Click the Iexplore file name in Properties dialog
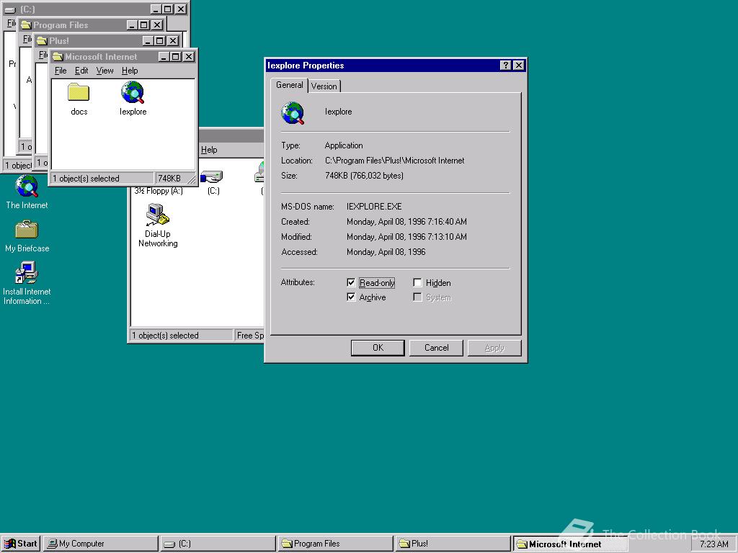 [x=338, y=112]
